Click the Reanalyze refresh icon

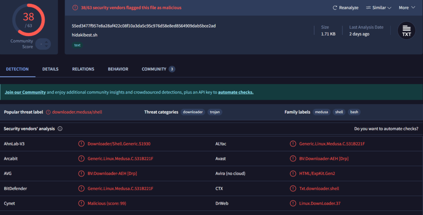[x=335, y=8]
